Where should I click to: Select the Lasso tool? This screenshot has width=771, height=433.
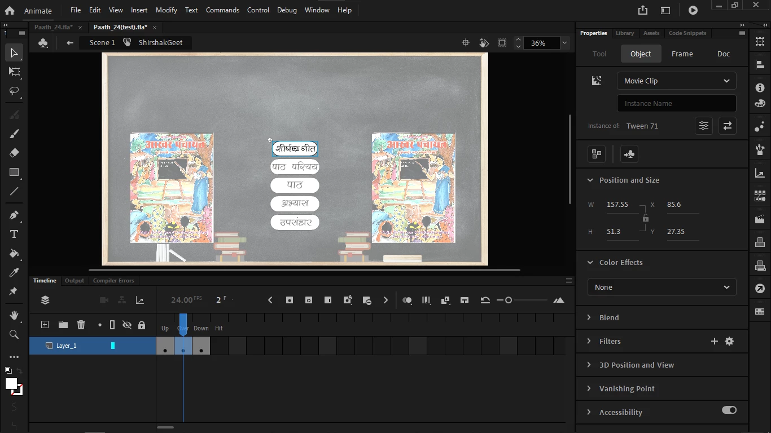tap(14, 91)
